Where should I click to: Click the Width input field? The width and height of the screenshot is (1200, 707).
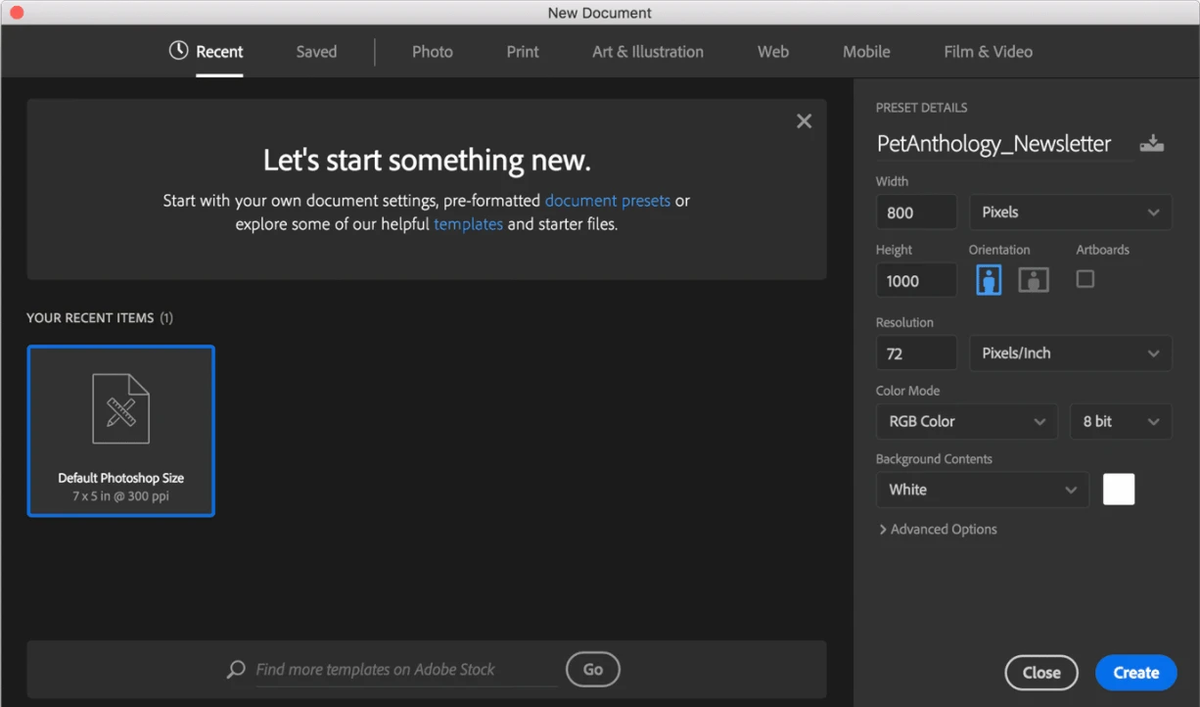pyautogui.click(x=915, y=212)
